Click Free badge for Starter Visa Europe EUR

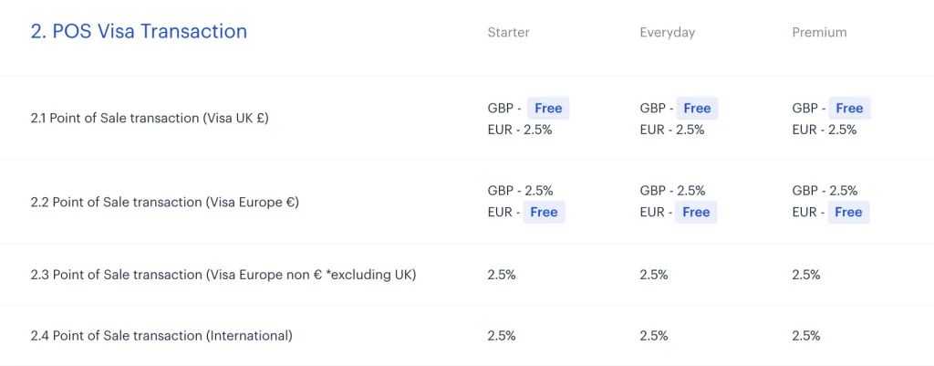coord(544,213)
